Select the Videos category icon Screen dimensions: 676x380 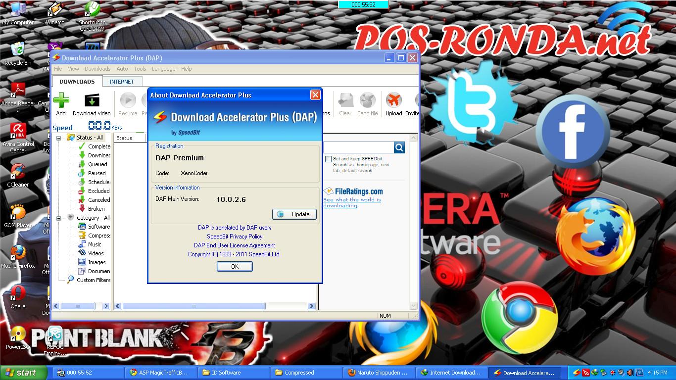pyautogui.click(x=83, y=253)
